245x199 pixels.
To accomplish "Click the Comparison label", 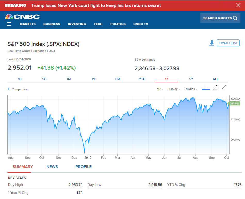I will click(20, 89).
